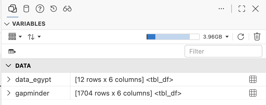Screen dimensions: 266x105
Task: Open the sorting options dropdown
Action: pos(34,36)
